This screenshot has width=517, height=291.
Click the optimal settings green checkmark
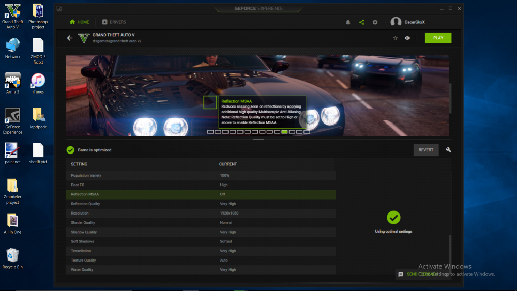pyautogui.click(x=393, y=218)
